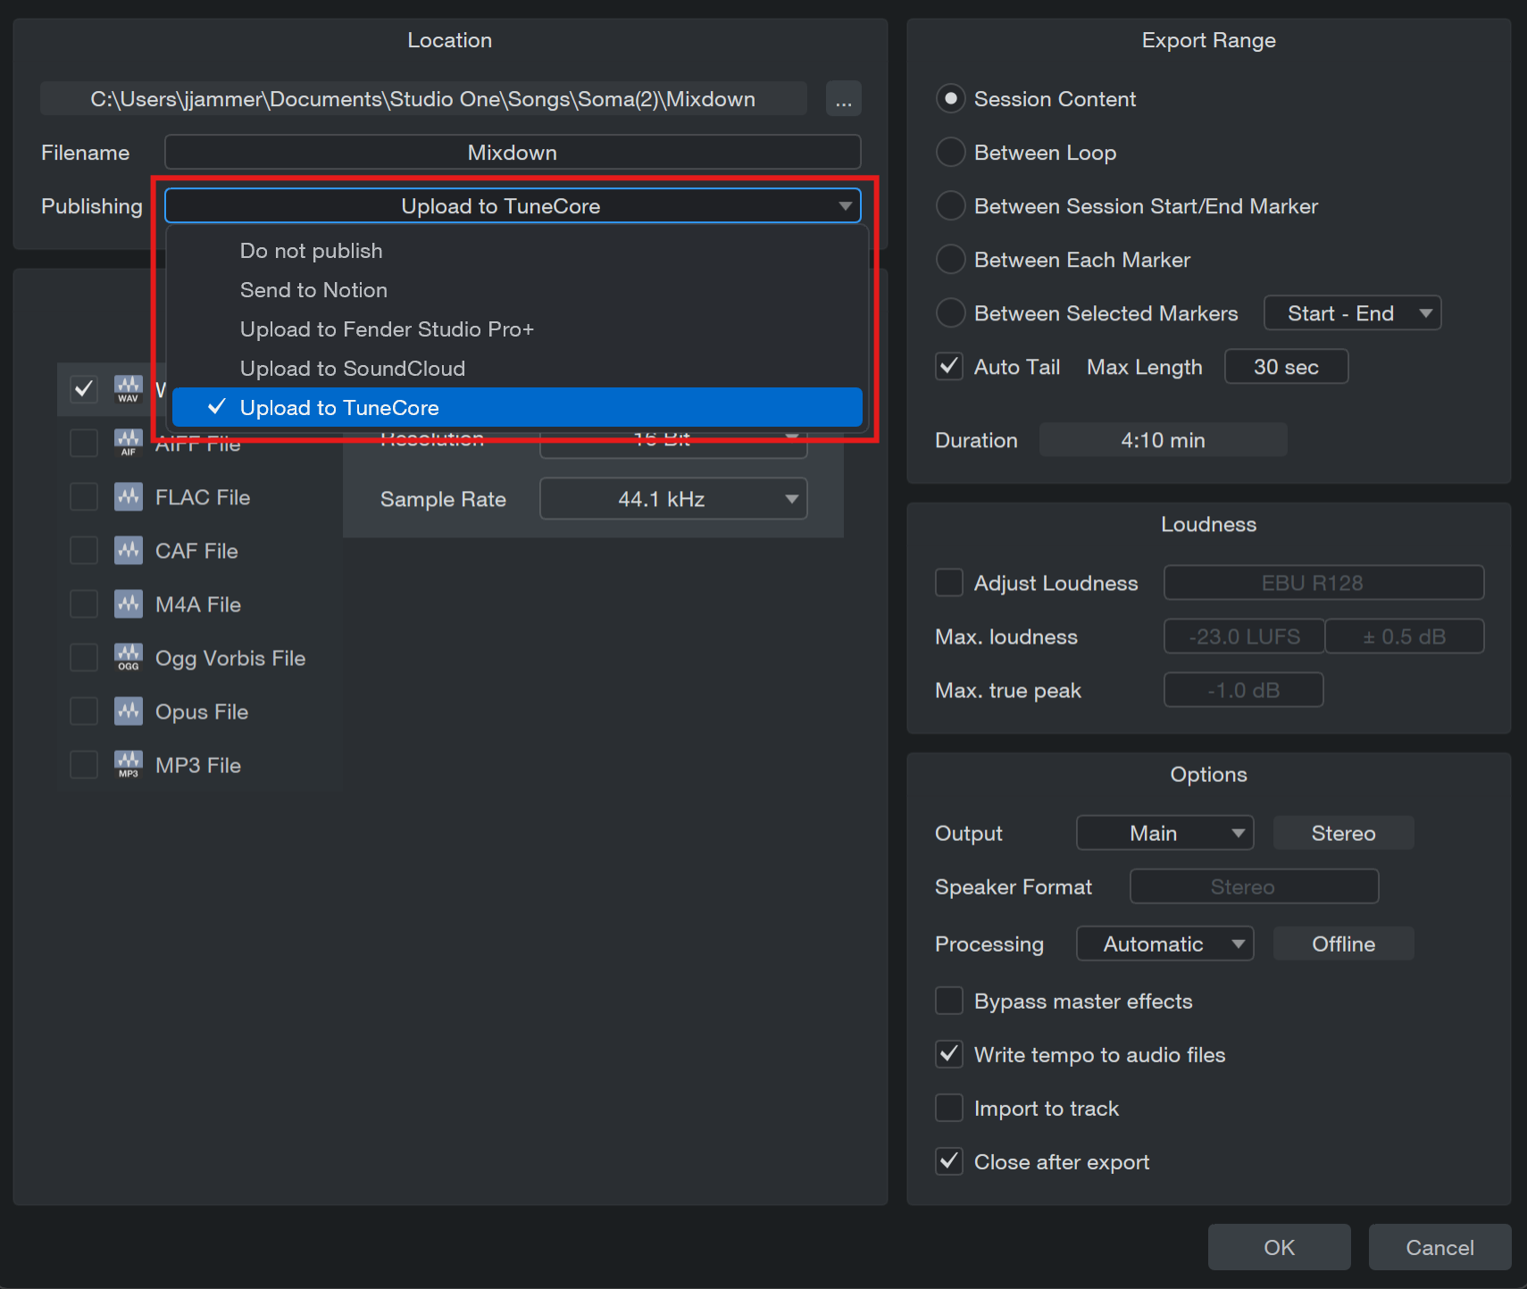Toggle the Auto Tail checkbox
Image resolution: width=1527 pixels, height=1289 pixels.
[949, 366]
